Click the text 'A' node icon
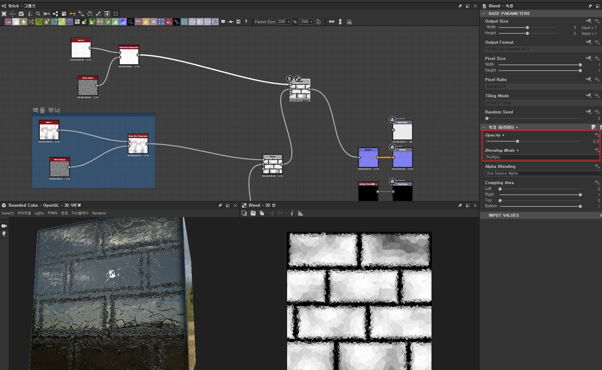602x370 pixels. [154, 22]
